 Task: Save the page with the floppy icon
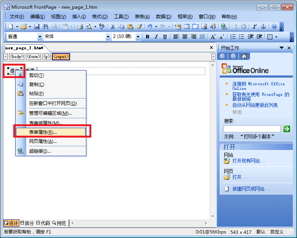click(x=37, y=27)
